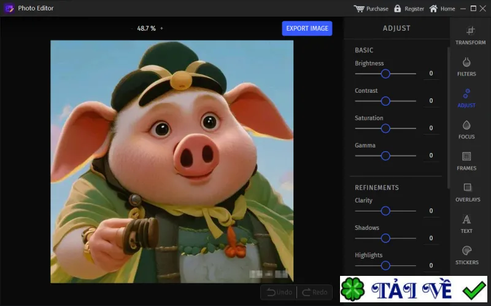The height and width of the screenshot is (306, 491).
Task: Click the Brightness slider handle
Action: pyautogui.click(x=385, y=74)
